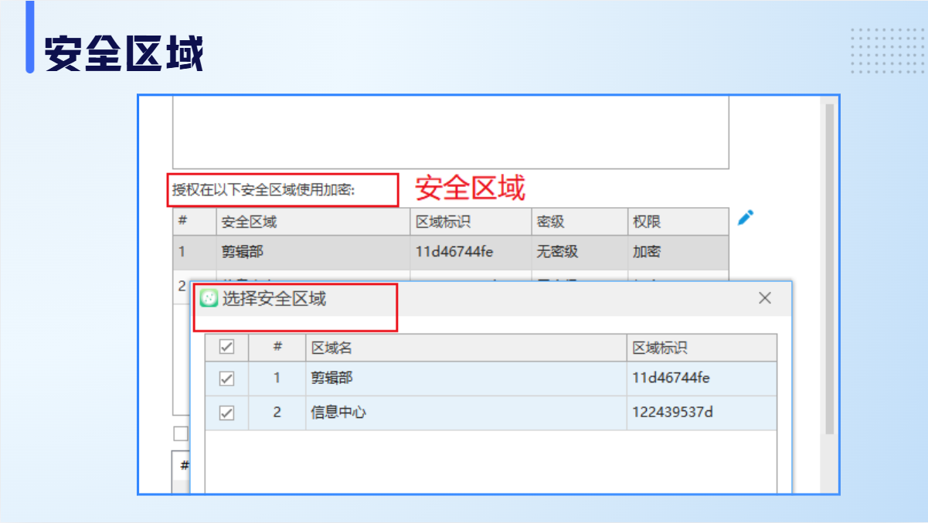Click the green app icon in dialog title

click(x=209, y=298)
